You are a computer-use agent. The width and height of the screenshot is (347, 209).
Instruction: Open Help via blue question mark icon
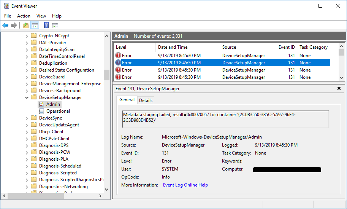pos(46,25)
